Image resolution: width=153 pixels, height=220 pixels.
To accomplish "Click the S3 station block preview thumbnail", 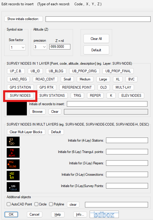I will [13, 141].
